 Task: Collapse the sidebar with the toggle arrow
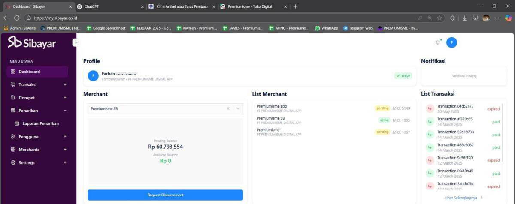tap(75, 42)
